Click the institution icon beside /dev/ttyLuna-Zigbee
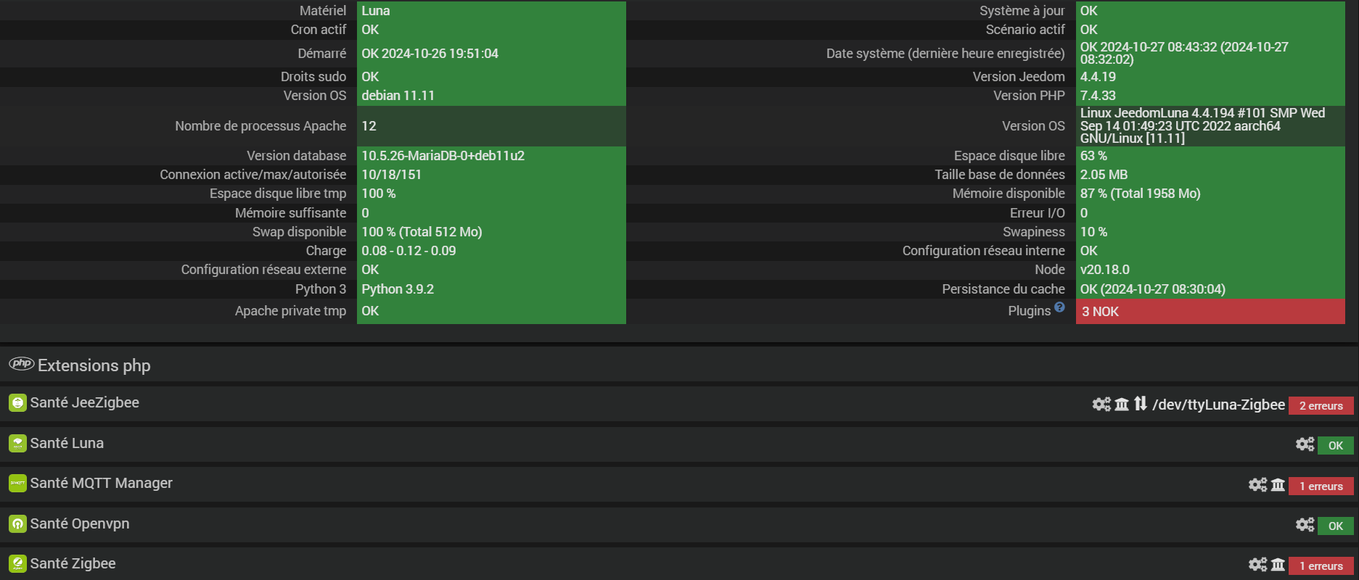The height and width of the screenshot is (580, 1359). [x=1122, y=404]
